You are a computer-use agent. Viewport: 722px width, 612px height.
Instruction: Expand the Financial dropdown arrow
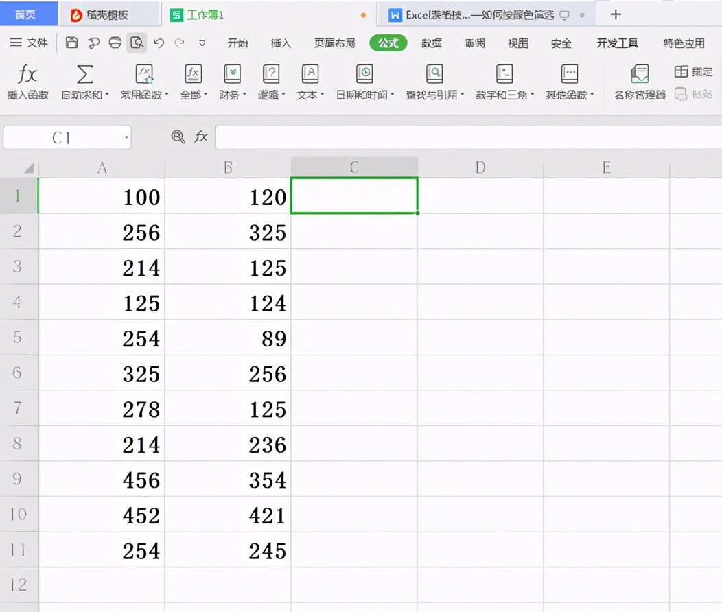pyautogui.click(x=244, y=94)
